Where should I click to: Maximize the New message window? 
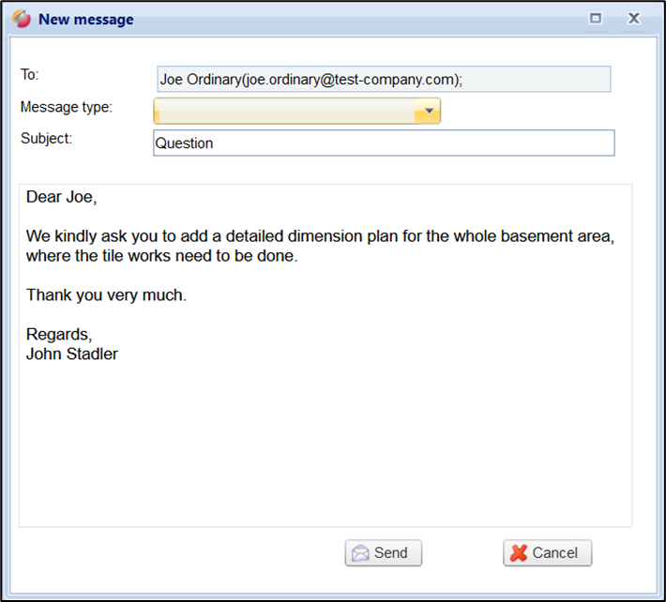595,19
